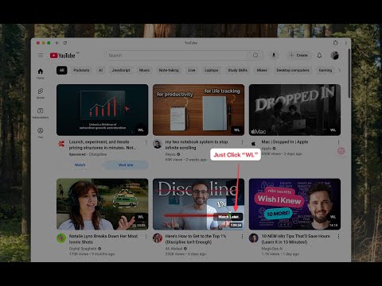
Task: Open the Reysu channel avatar
Action: click(x=158, y=144)
